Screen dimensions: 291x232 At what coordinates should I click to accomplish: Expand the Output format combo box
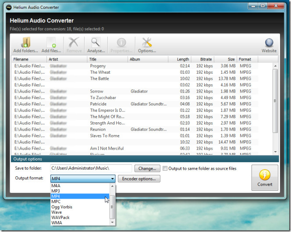click(113, 178)
